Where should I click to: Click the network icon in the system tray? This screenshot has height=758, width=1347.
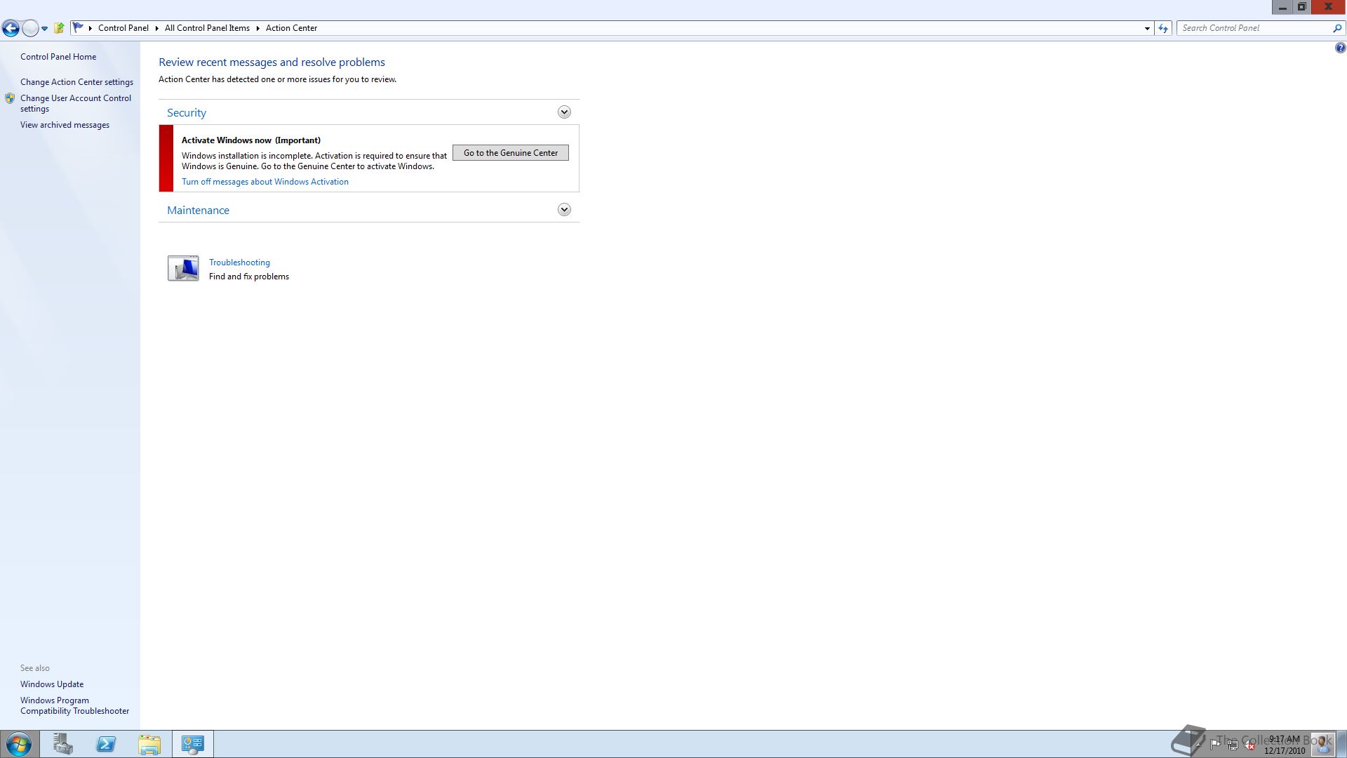pos(1232,745)
